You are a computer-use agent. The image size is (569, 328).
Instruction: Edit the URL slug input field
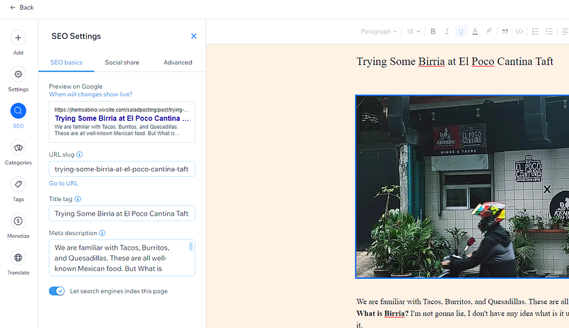pos(122,169)
